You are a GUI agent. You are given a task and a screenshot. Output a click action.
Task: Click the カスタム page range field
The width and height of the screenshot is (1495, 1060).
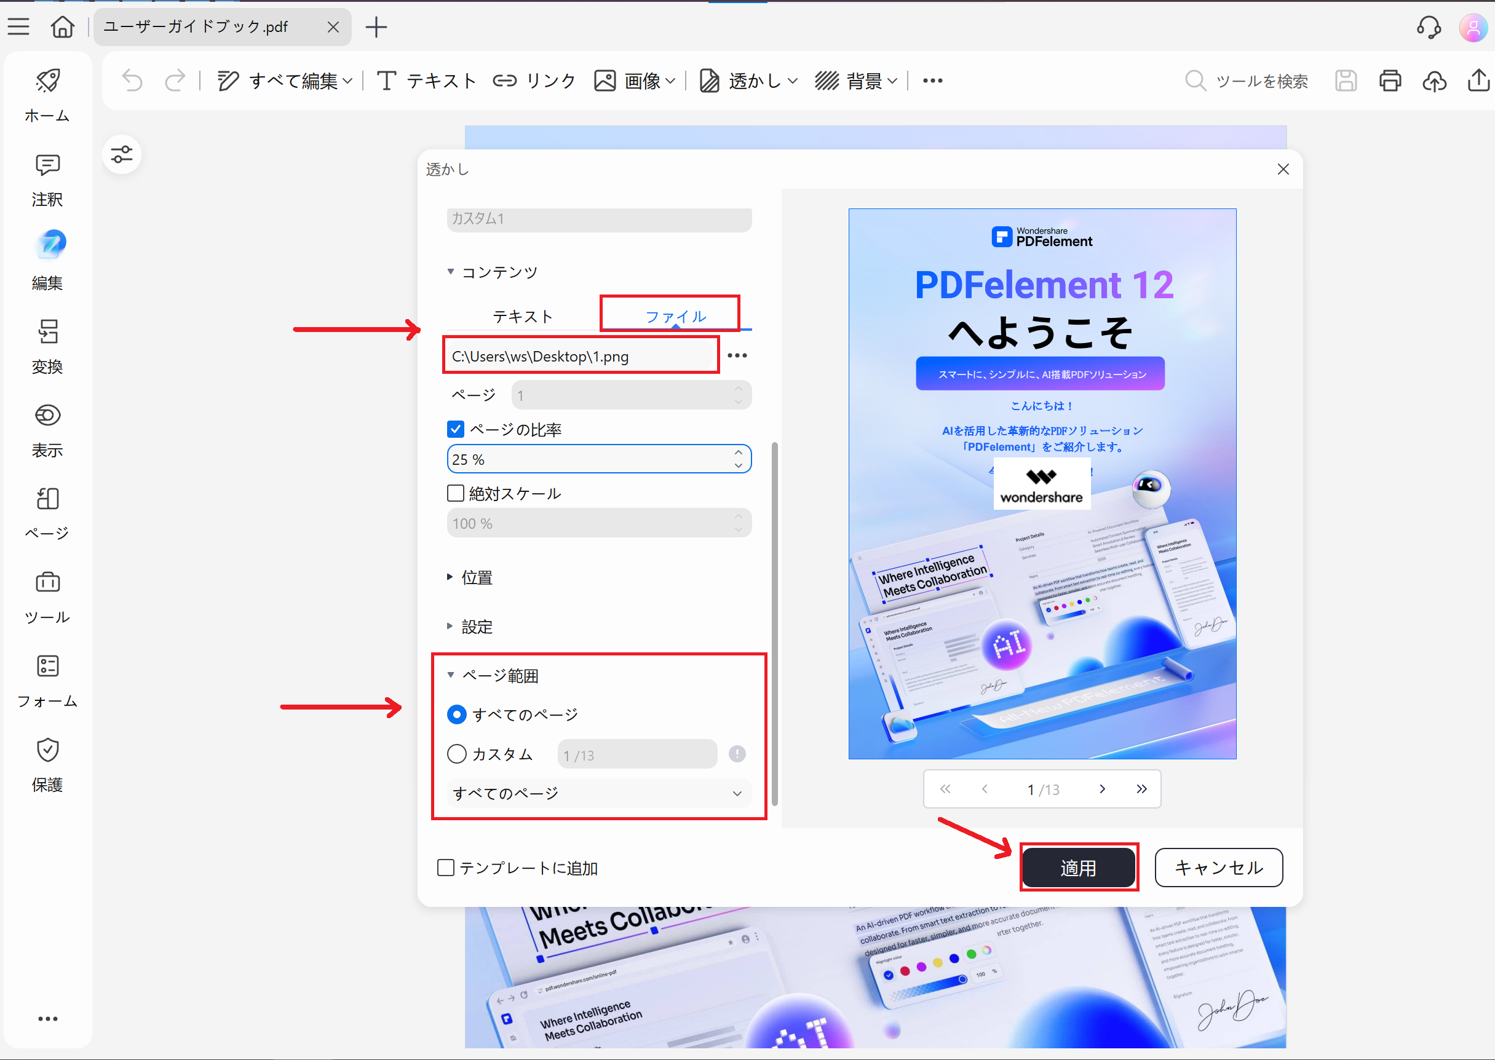click(637, 754)
